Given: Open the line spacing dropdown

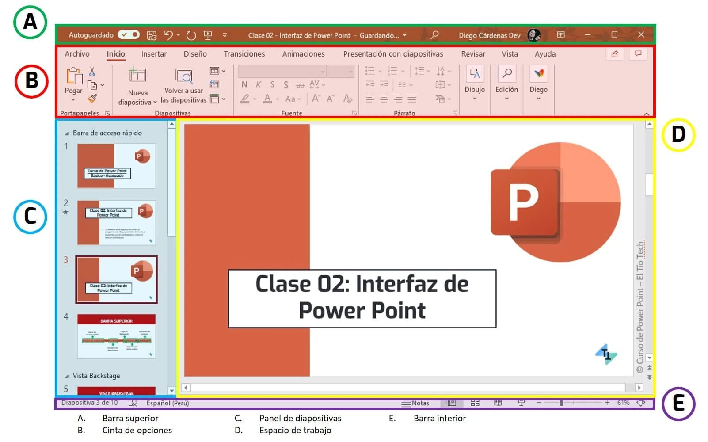Looking at the screenshot, I should click(x=422, y=71).
